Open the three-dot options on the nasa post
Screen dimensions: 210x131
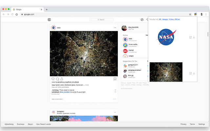coord(115,28)
